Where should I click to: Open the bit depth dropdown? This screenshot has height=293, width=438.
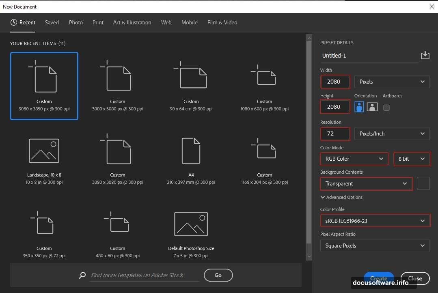coord(412,159)
